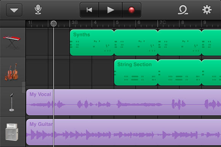The image size is (221, 147).
Task: Select the string section track header
Action: pos(13,72)
